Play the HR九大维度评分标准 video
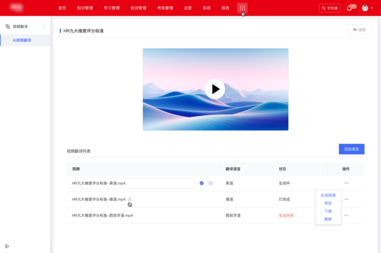Image resolution: width=381 pixels, height=253 pixels. [215, 89]
